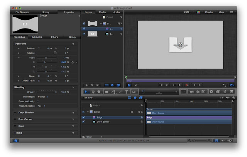Uncheck the Bulge row in Timeline

click(x=83, y=117)
